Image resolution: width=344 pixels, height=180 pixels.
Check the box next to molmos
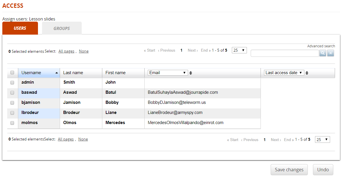point(12,123)
